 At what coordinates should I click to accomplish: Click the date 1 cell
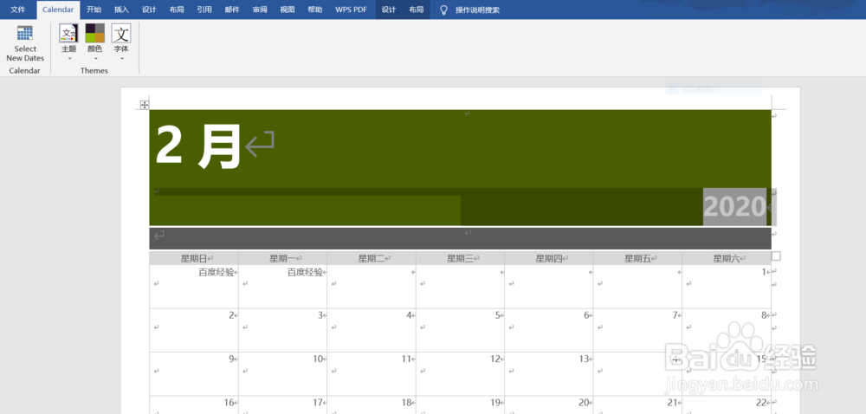pos(727,287)
